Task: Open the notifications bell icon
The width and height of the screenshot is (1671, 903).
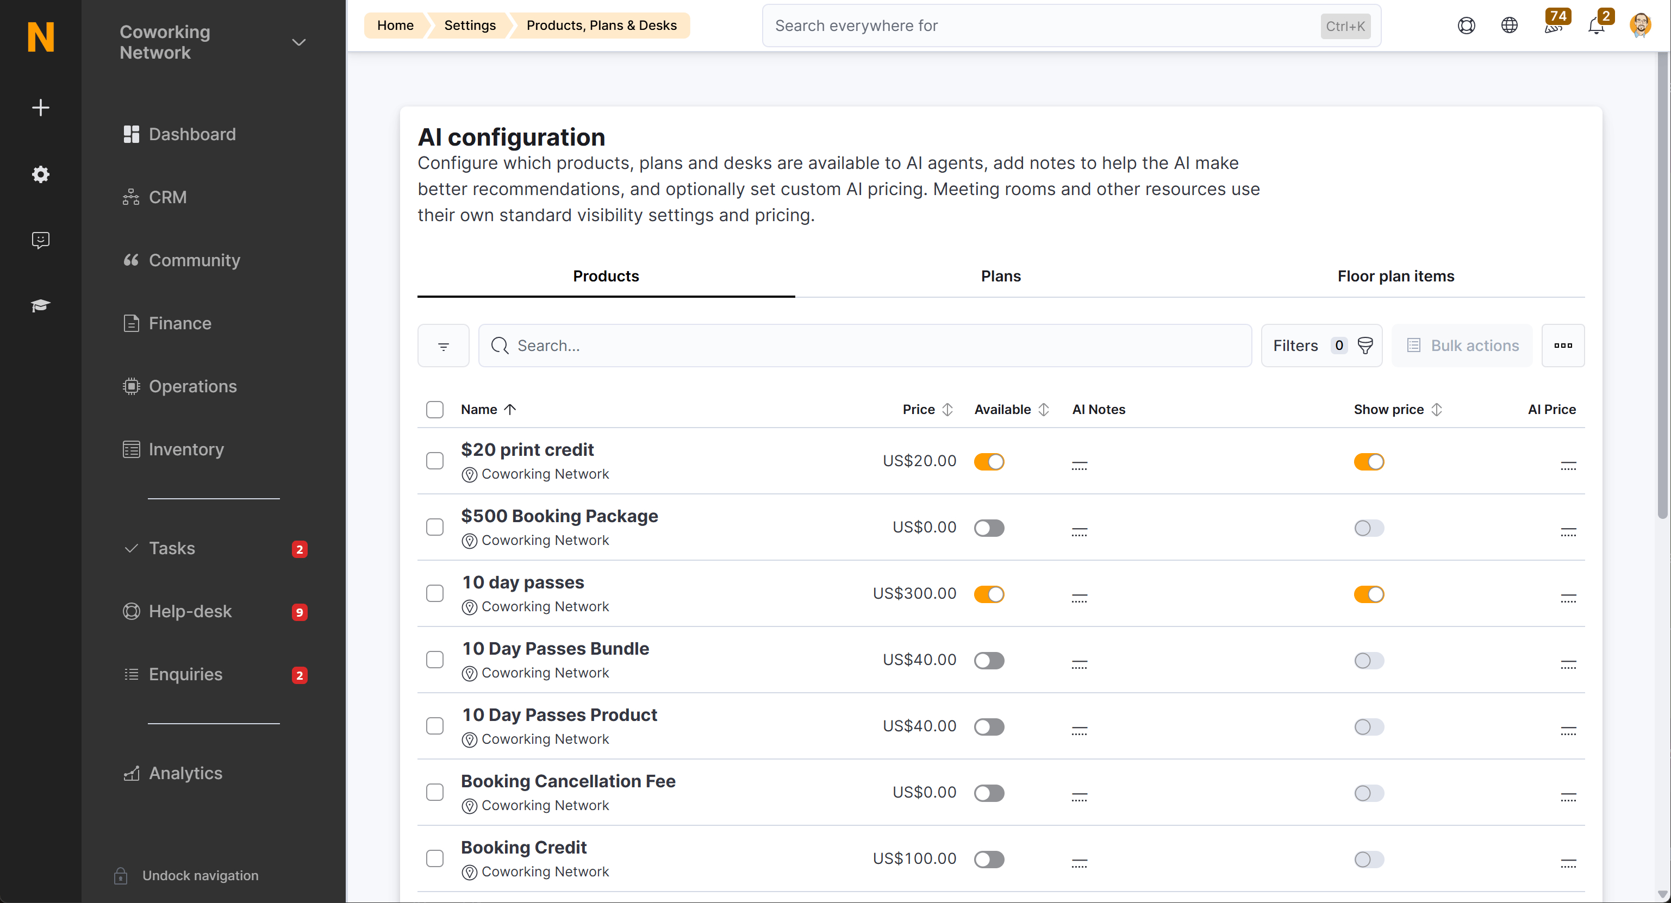Action: [x=1597, y=26]
